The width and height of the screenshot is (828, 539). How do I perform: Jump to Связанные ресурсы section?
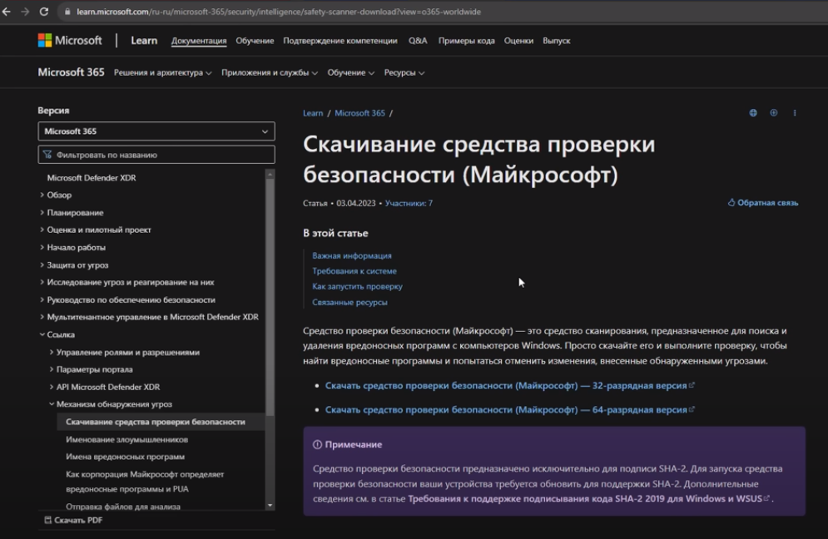[x=350, y=302]
